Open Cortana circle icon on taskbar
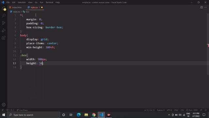The width and height of the screenshot is (209, 118). 64,115
